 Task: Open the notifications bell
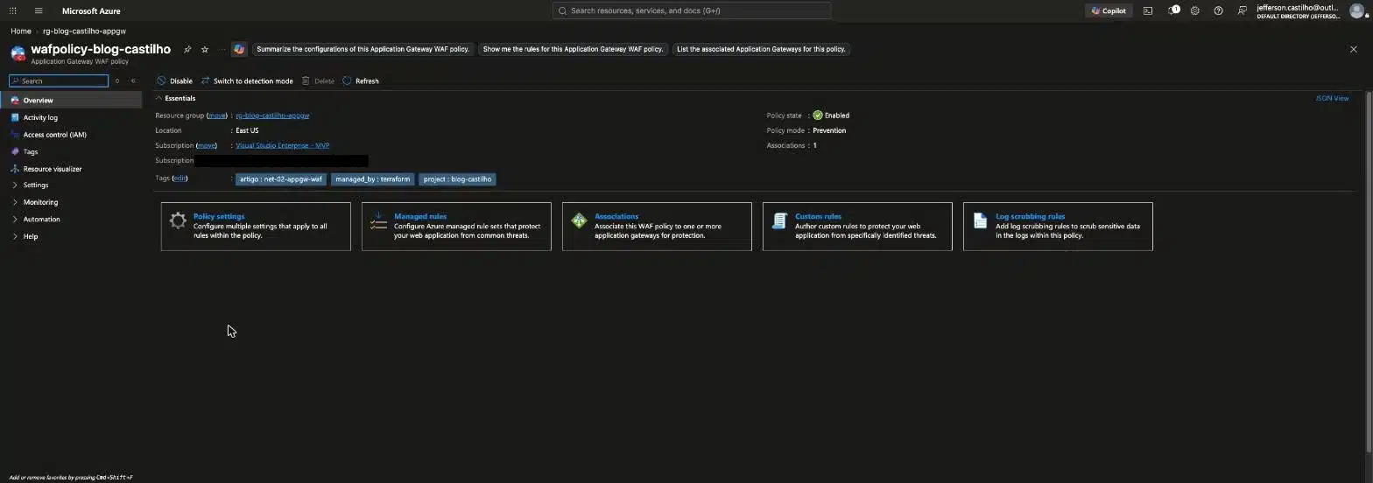pyautogui.click(x=1172, y=10)
